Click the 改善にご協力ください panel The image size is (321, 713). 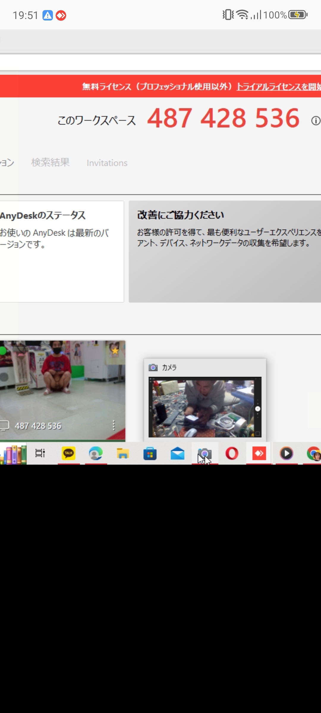(225, 251)
